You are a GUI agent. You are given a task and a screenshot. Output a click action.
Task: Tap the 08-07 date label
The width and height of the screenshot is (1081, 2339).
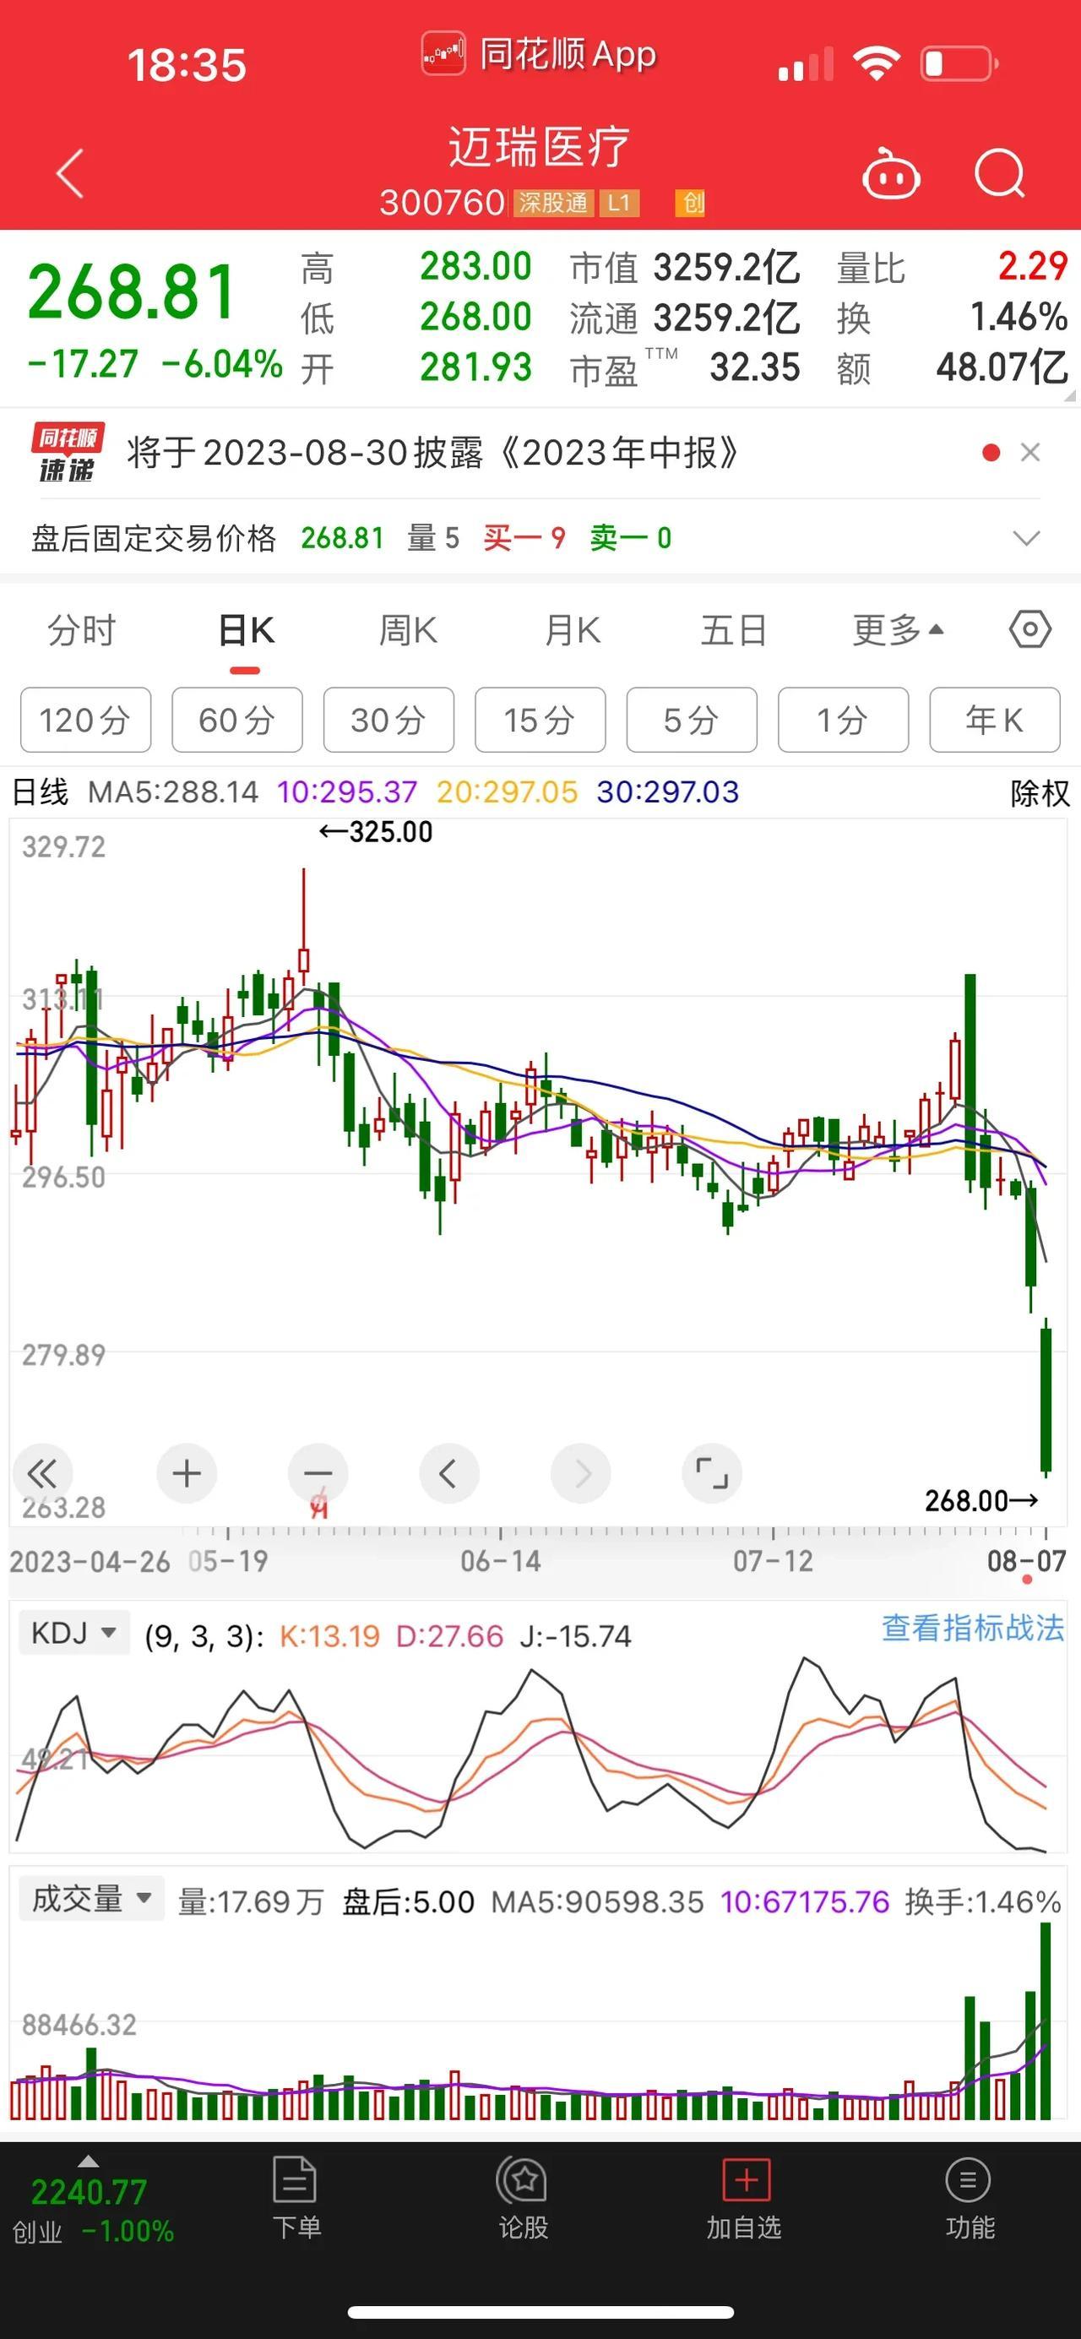click(1027, 1561)
